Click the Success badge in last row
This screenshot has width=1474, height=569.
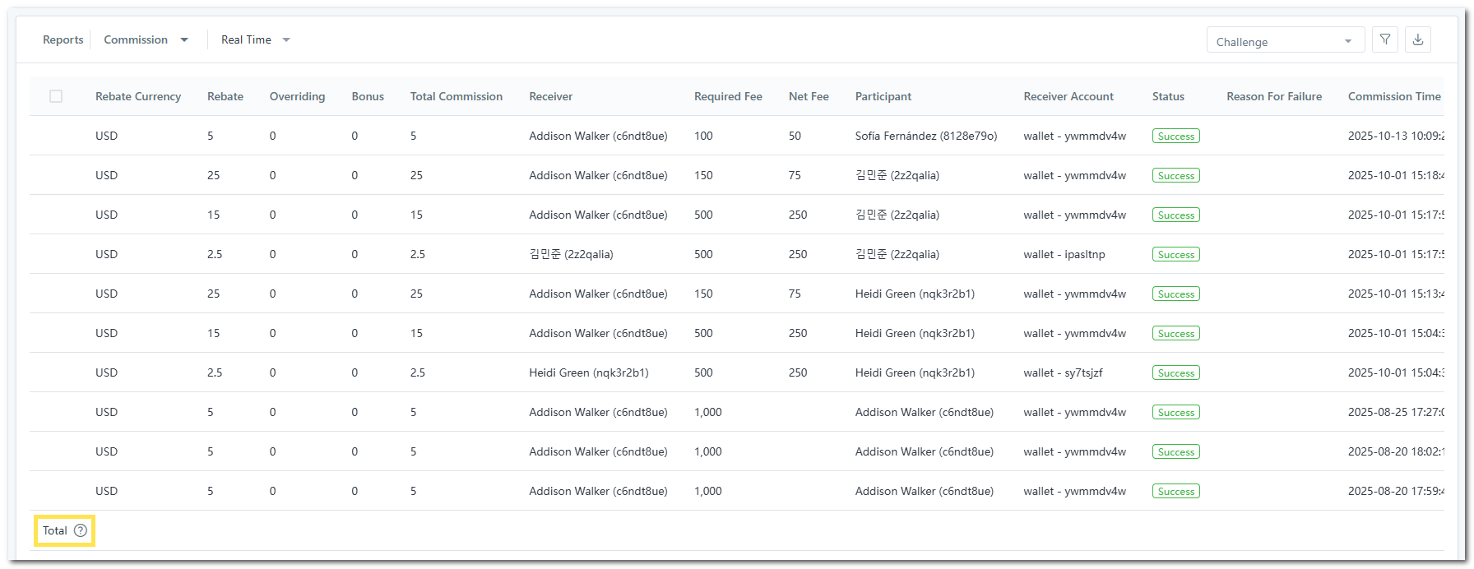[x=1175, y=492]
